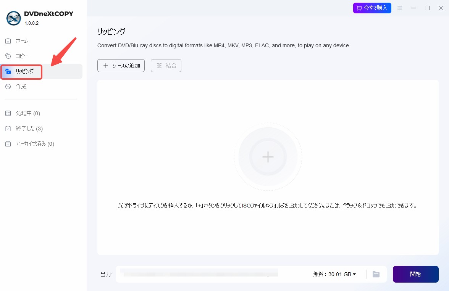Minimize the DVDneXtCOPY window
Screen dimensions: 449x291
413,8
